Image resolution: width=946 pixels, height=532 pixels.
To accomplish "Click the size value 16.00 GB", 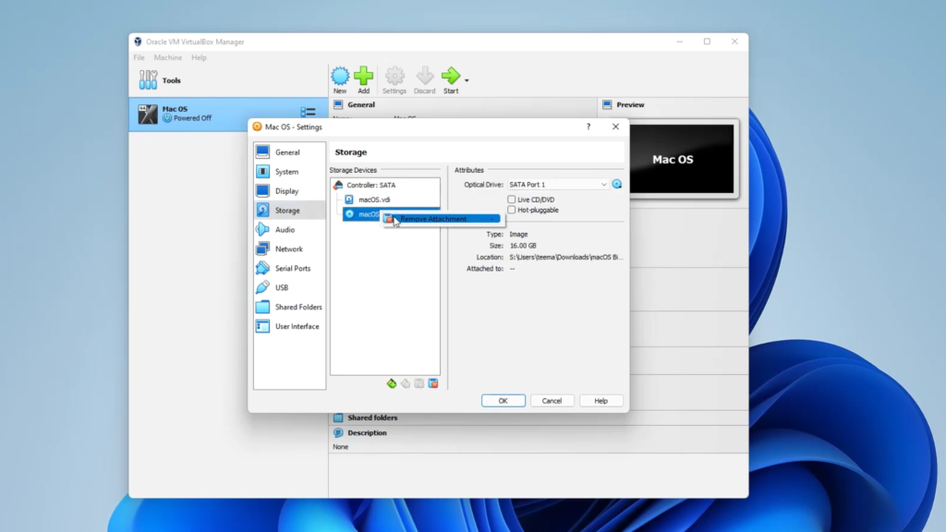I will coord(523,246).
